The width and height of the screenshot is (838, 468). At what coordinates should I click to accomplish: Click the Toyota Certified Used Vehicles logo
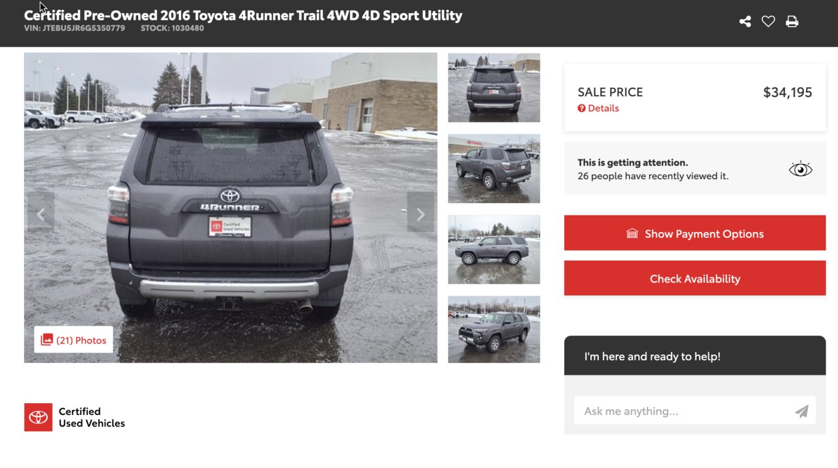75,417
